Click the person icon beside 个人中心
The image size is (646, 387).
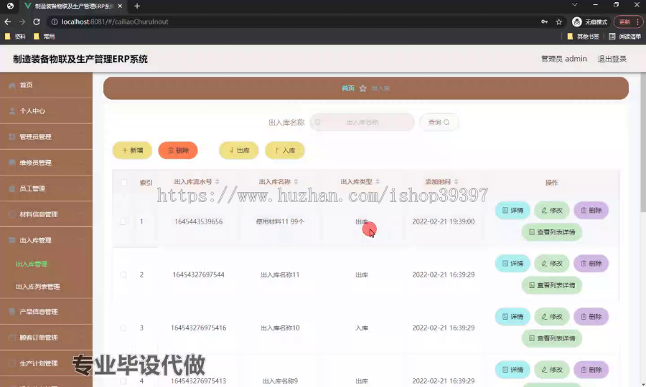[x=12, y=111]
